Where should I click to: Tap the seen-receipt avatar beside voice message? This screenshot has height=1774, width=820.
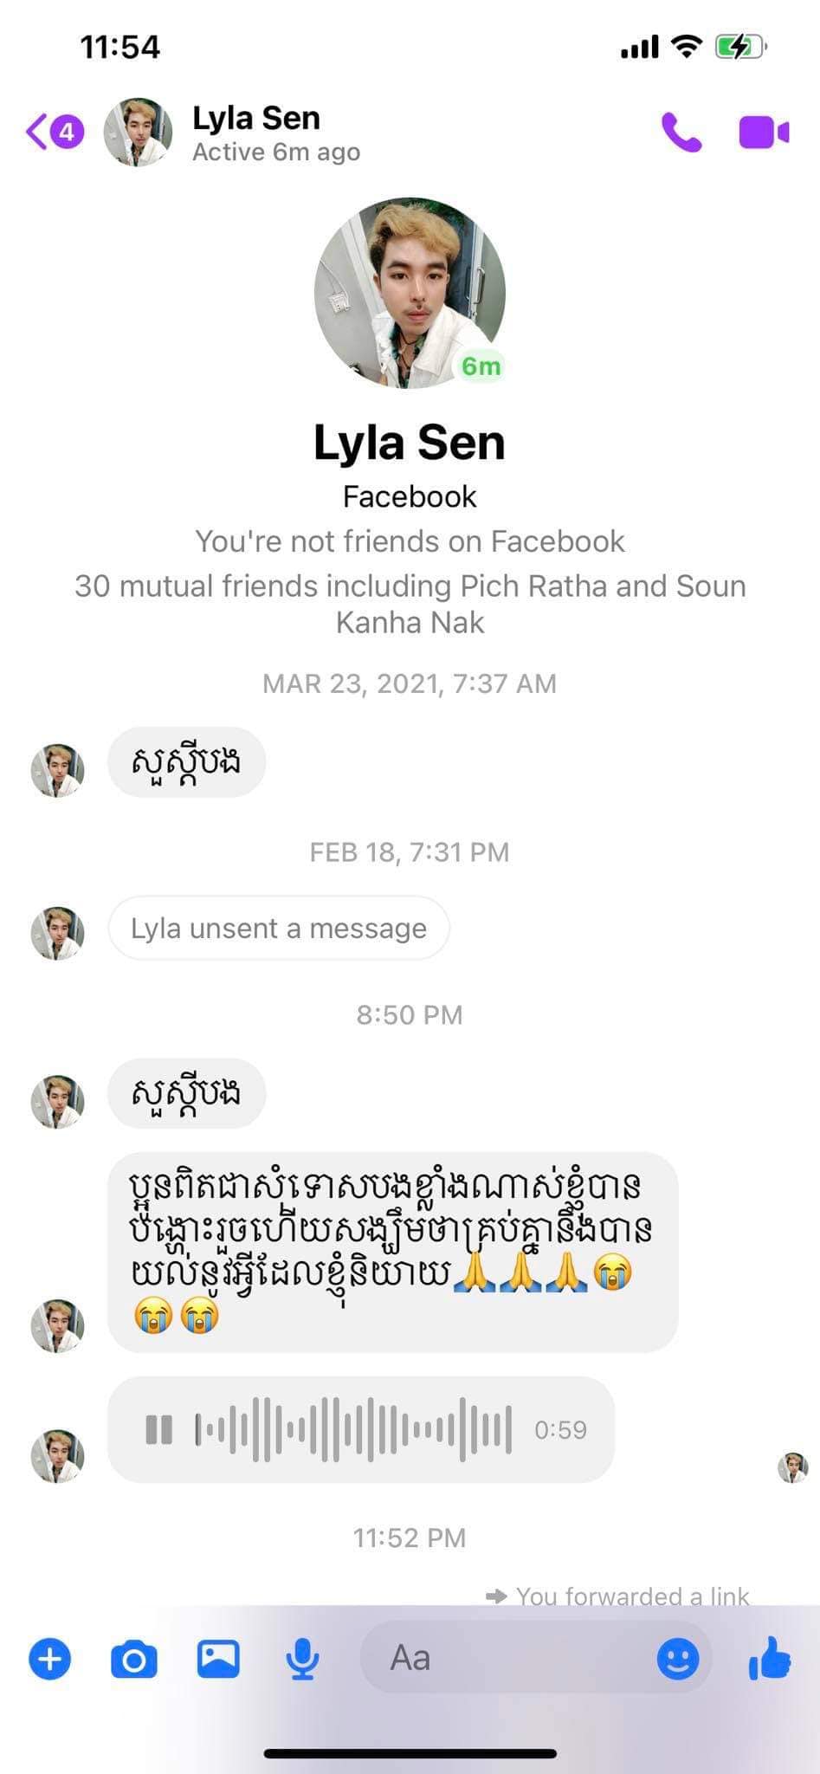point(792,1467)
